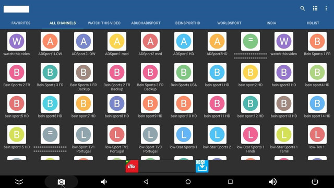334x188 pixels.
Task: Switch to the Favorites tab
Action: (x=21, y=23)
